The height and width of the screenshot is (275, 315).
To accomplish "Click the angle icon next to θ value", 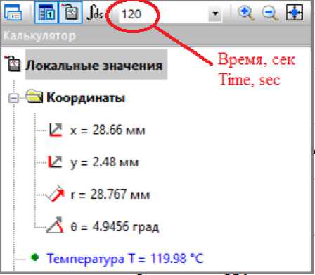I will 56,225.
